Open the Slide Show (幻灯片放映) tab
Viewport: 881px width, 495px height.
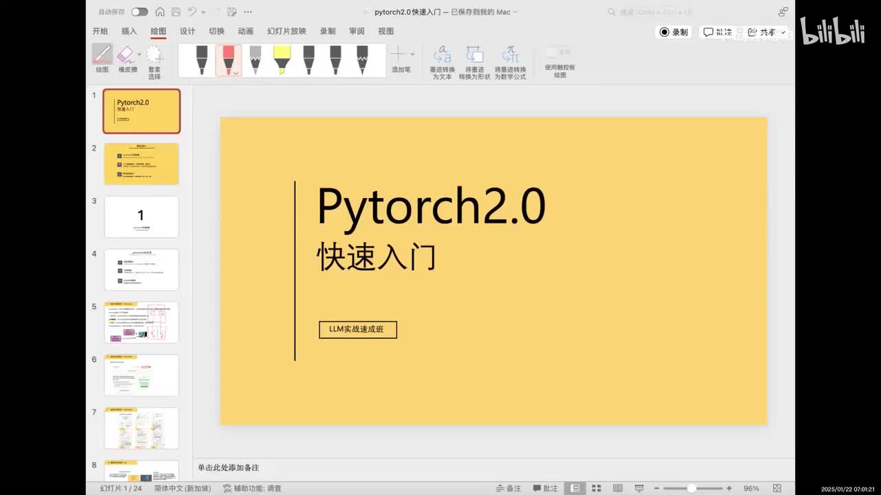[286, 31]
